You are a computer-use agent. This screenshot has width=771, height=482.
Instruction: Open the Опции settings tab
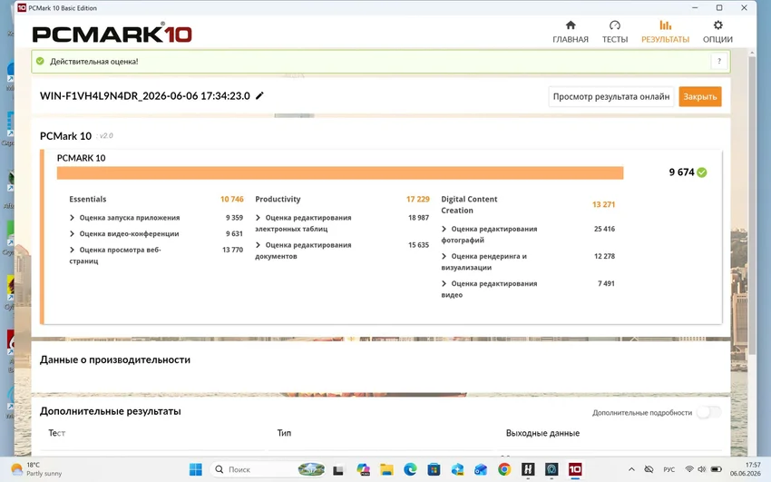tap(717, 32)
